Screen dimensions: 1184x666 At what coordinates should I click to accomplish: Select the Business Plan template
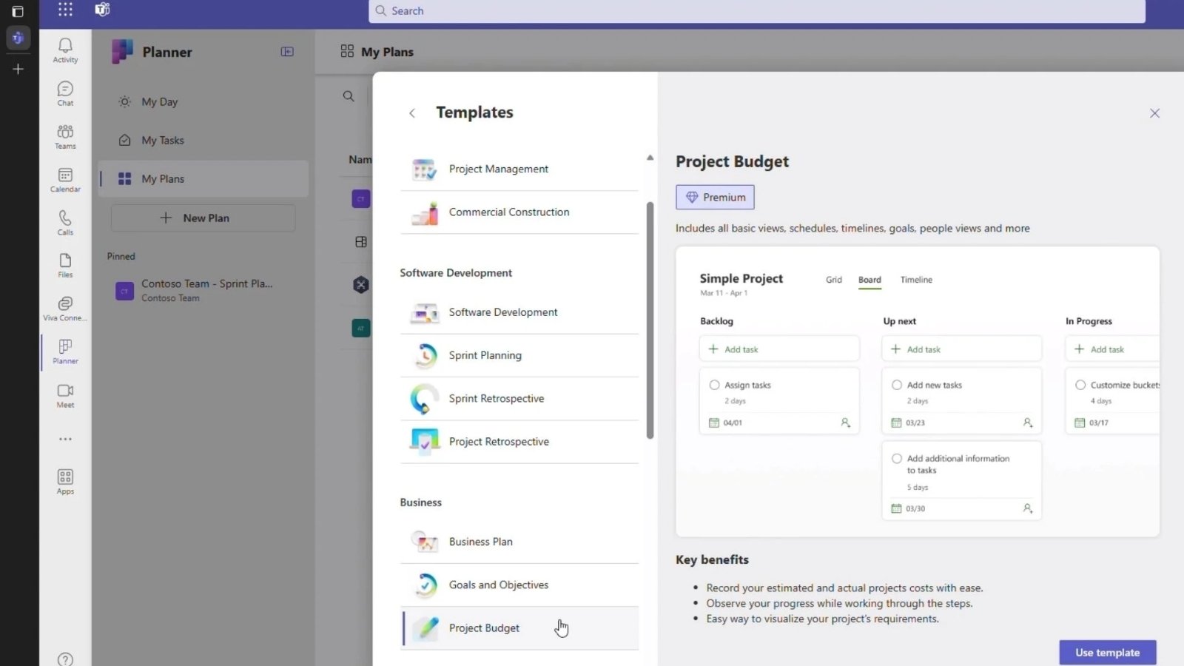click(519, 542)
